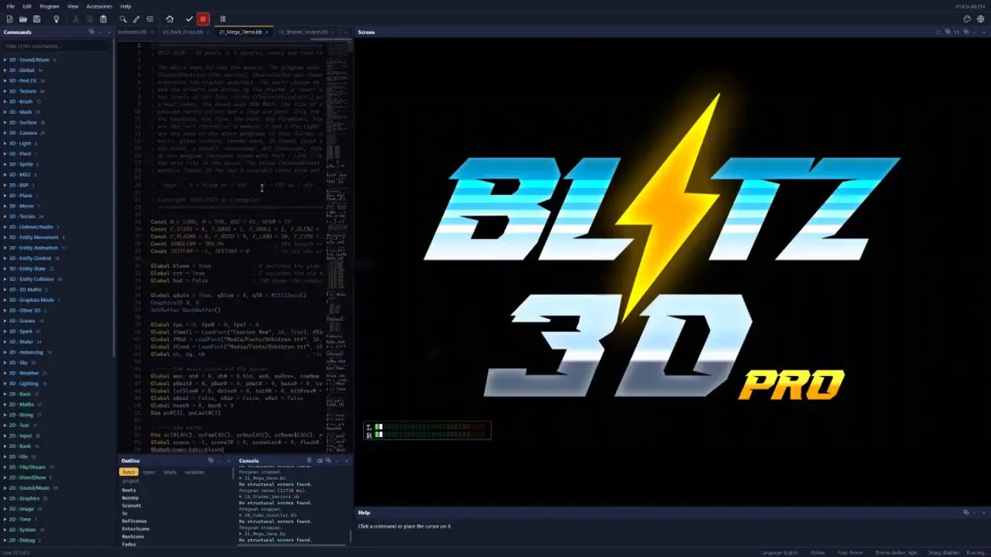The image size is (991, 557).
Task: Click the Font theme status bar item
Action: point(851,553)
